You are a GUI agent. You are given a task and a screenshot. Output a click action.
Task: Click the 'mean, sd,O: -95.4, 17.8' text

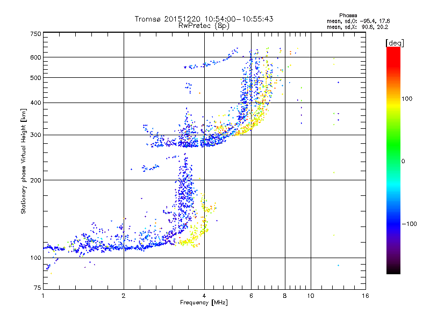(x=358, y=21)
